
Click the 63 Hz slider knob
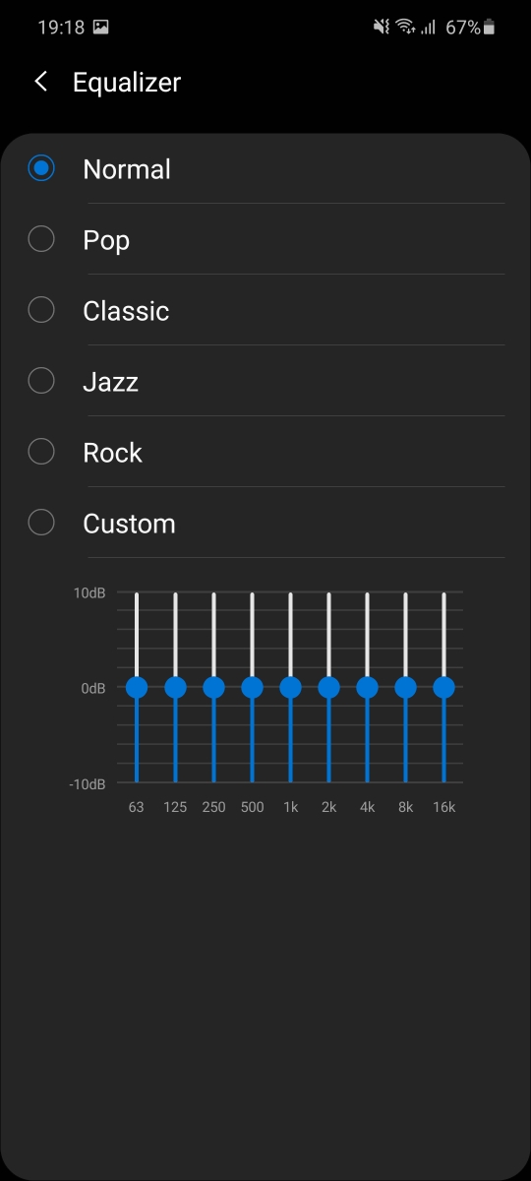(137, 687)
